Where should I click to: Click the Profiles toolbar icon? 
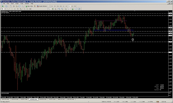(6, 6)
